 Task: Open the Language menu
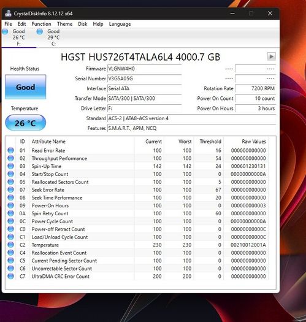(x=120, y=24)
